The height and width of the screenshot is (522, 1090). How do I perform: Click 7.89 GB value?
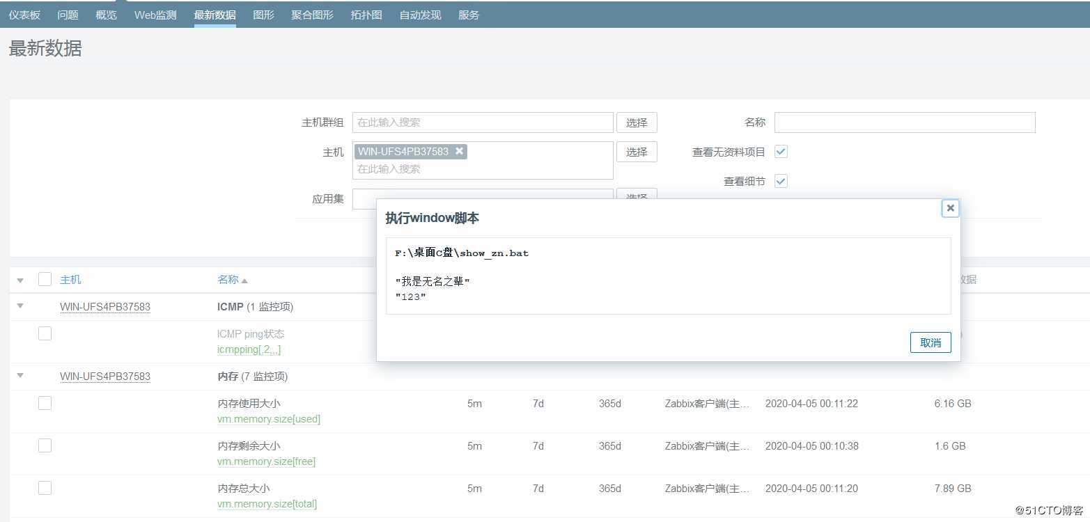point(953,489)
